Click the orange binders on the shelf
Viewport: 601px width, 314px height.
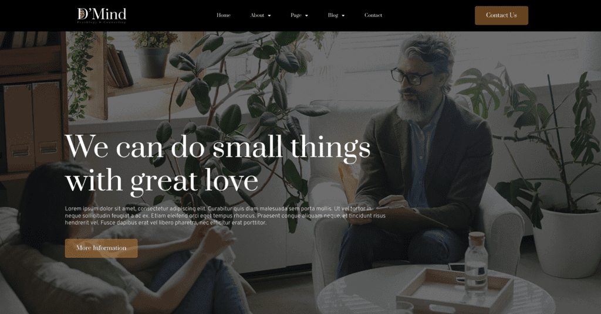tap(32, 126)
